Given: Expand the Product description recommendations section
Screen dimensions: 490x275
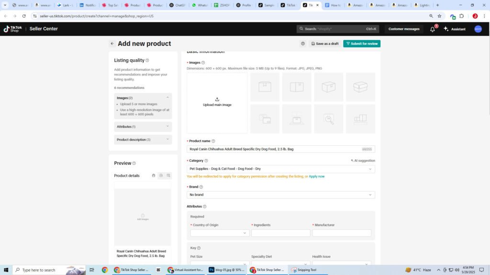Looking at the screenshot, I should 167,139.
